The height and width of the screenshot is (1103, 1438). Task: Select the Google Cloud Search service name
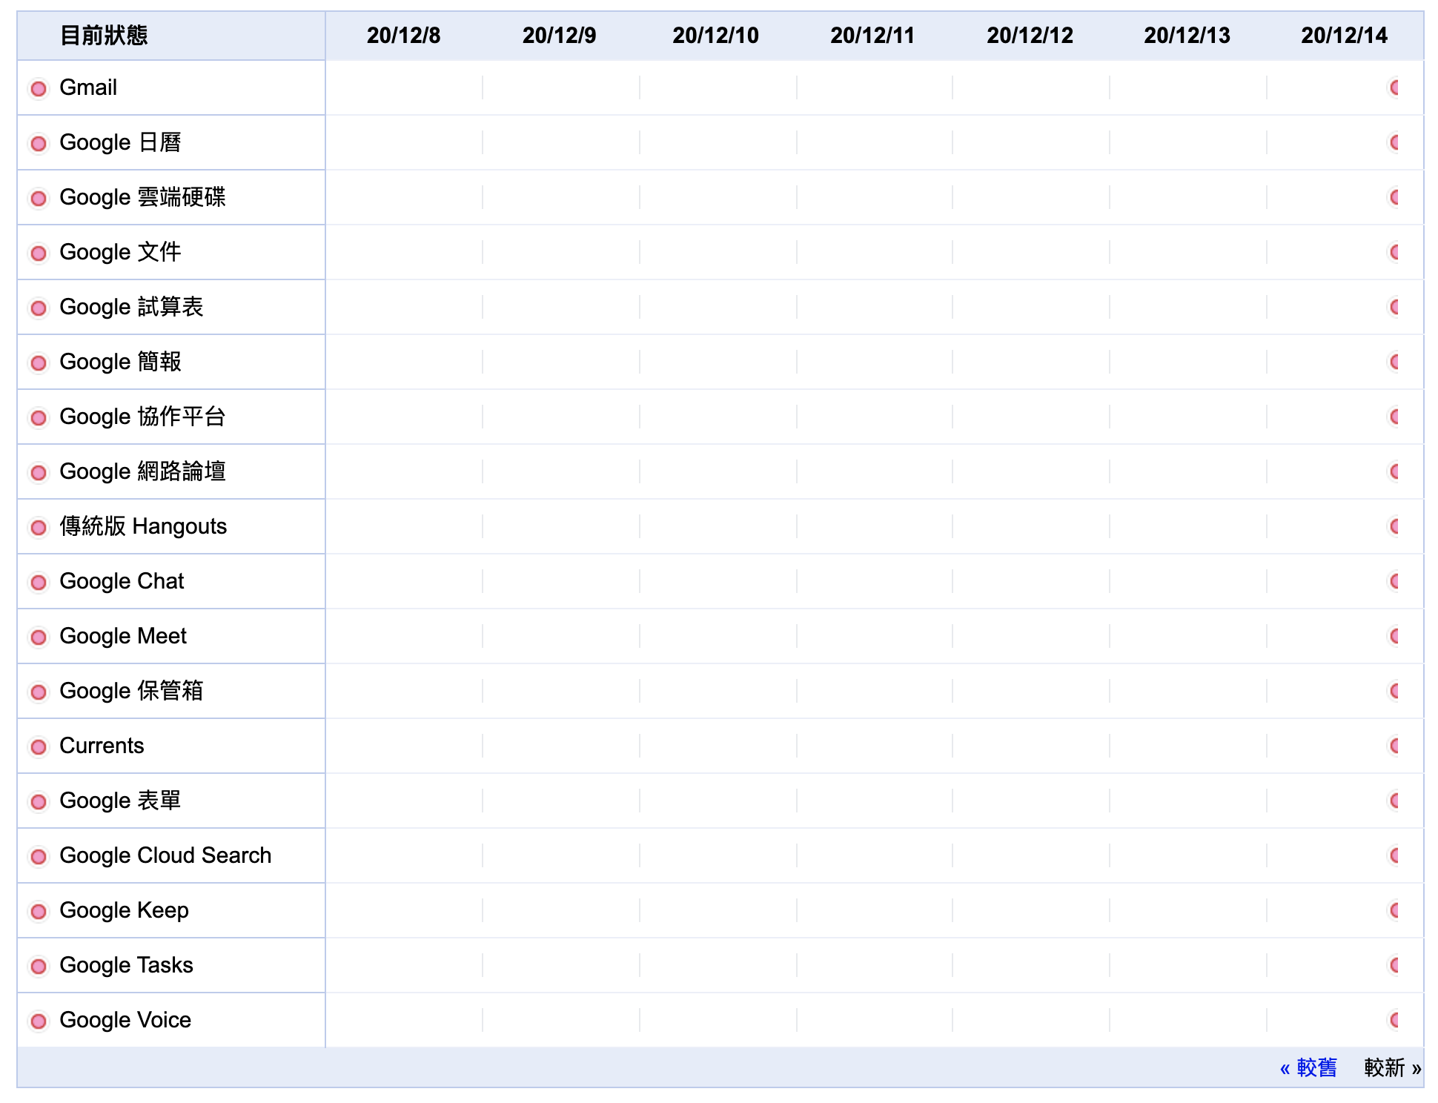click(165, 855)
